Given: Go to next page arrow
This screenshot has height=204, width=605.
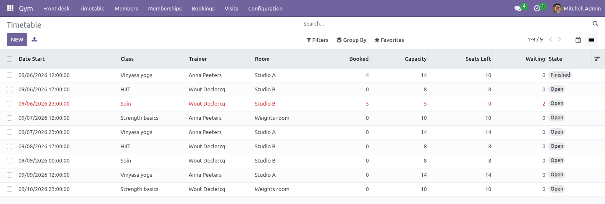Looking at the screenshot, I should (x=560, y=40).
